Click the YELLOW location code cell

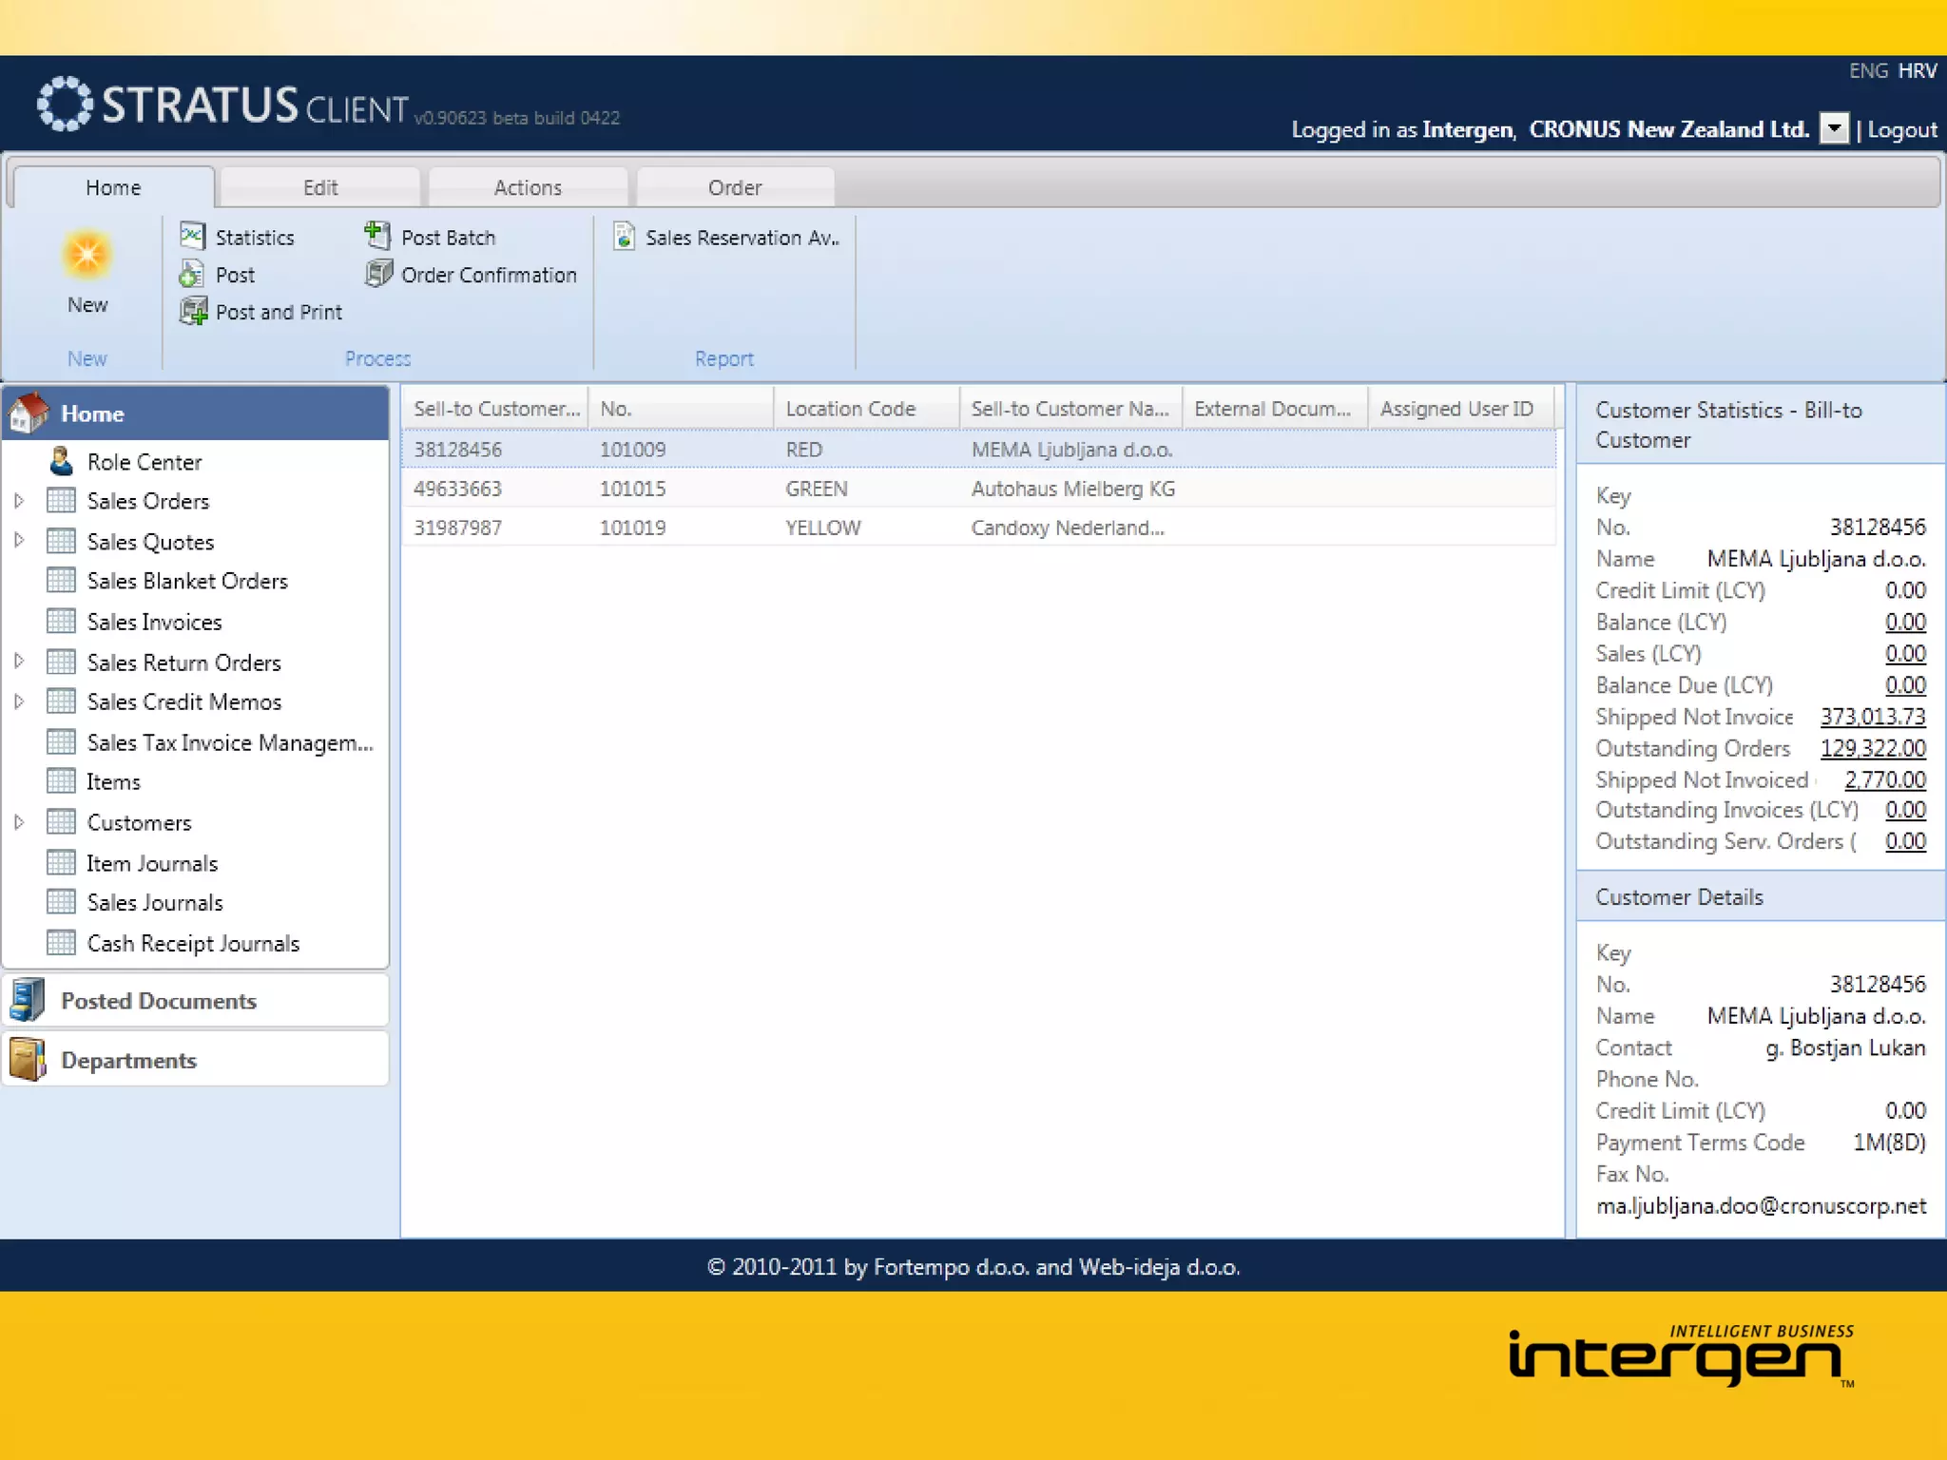coord(823,528)
